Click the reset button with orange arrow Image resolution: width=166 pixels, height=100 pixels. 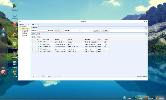click(105, 31)
